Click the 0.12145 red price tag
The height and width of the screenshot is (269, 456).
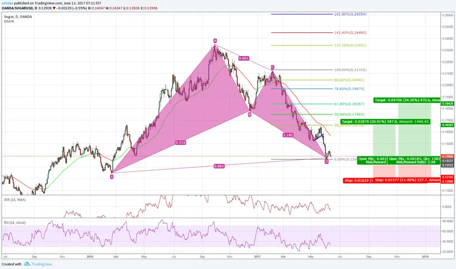pyautogui.click(x=447, y=177)
